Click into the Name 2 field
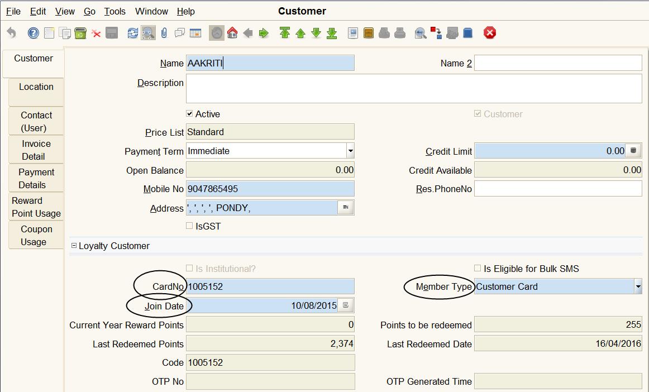The height and width of the screenshot is (392, 649). pos(558,63)
